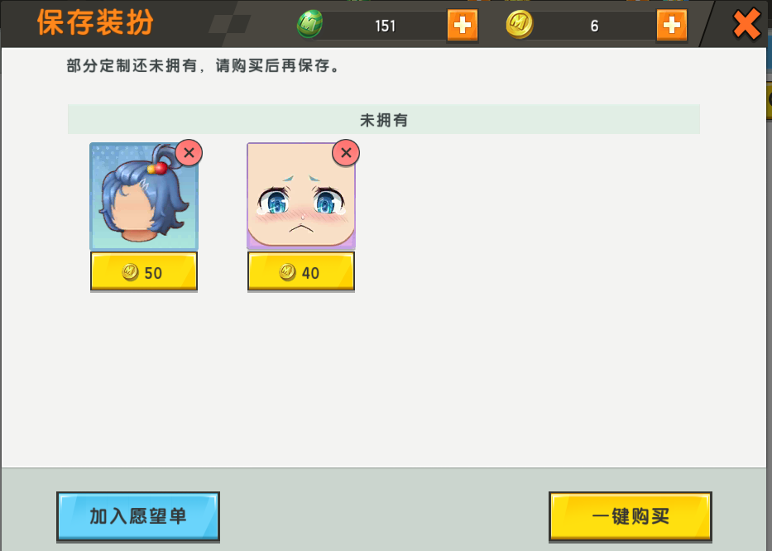Screen dimensions: 772x551
Task: Add more gold coins with plus button
Action: [x=672, y=25]
